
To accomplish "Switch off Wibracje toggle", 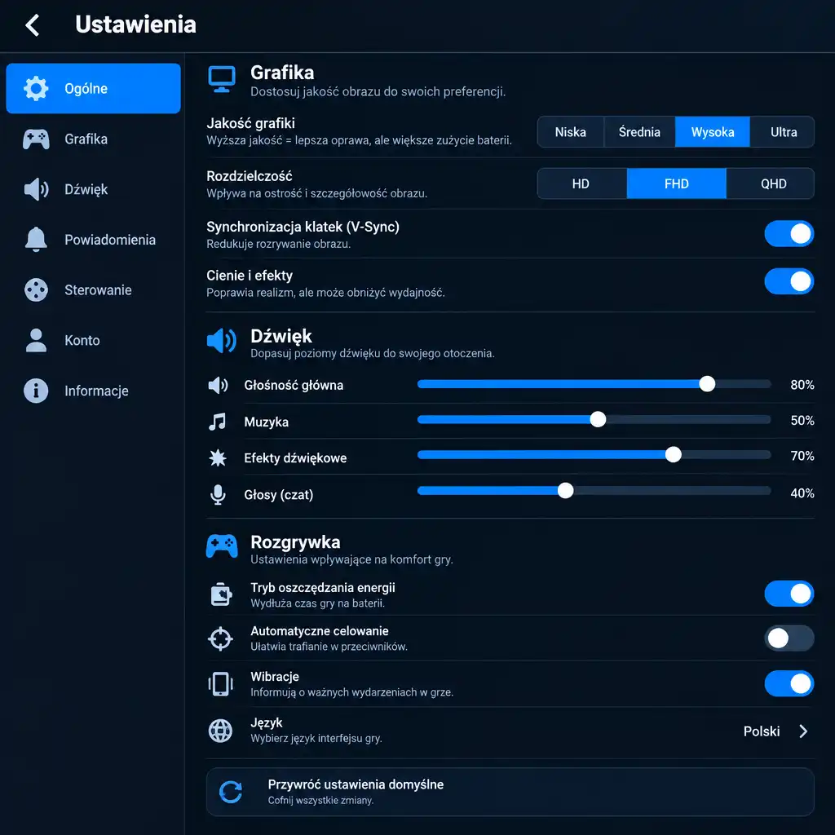I will 789,684.
